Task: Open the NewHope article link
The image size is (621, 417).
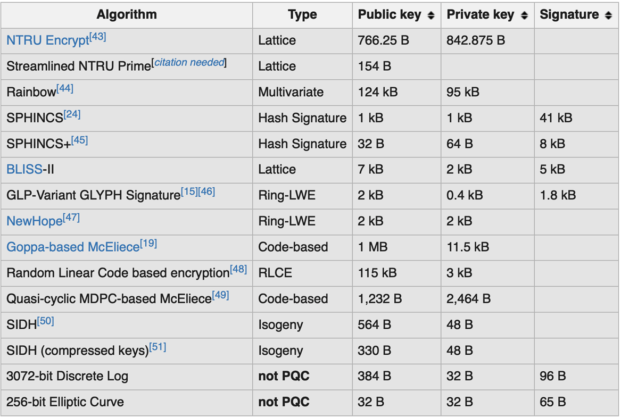Action: click(x=35, y=221)
